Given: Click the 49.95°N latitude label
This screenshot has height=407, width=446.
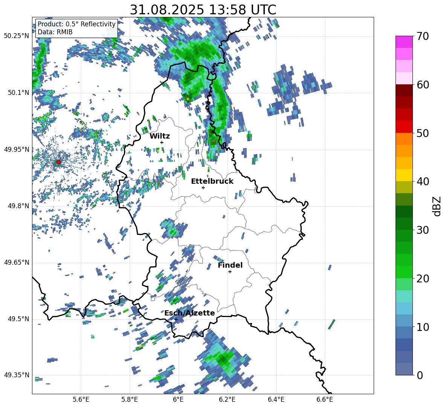Looking at the screenshot, I should click(x=17, y=149).
